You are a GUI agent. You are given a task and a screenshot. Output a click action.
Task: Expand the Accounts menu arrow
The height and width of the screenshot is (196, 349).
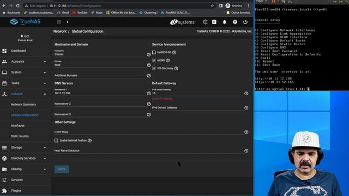tap(45, 62)
